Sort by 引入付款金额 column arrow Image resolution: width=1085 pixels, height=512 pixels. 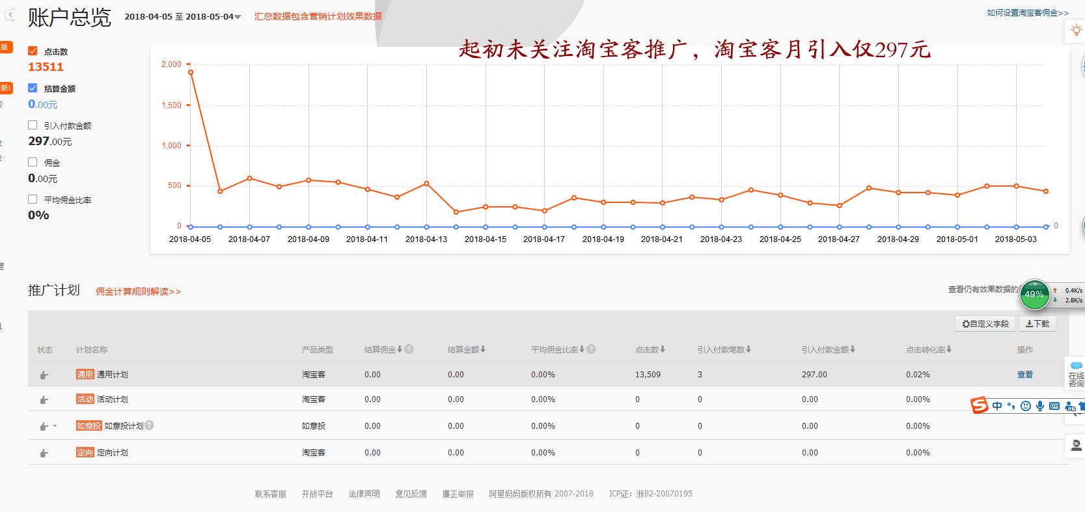coord(853,349)
